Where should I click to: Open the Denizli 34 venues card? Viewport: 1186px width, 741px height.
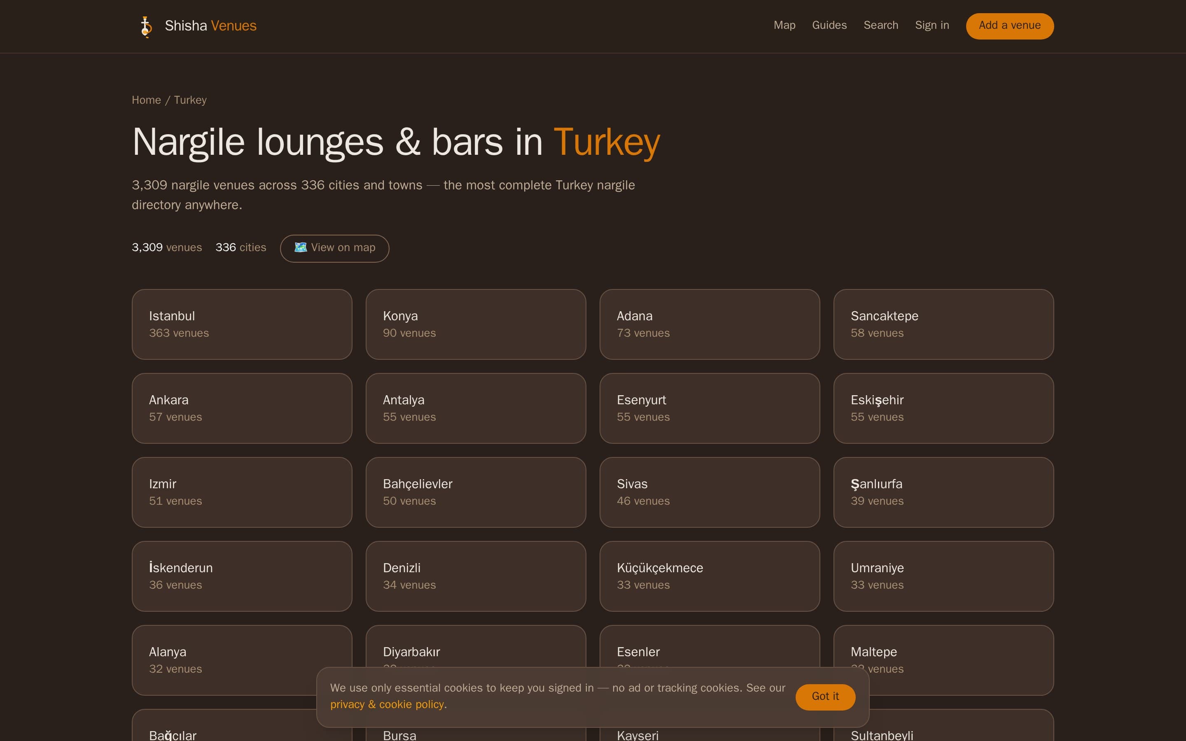point(476,576)
